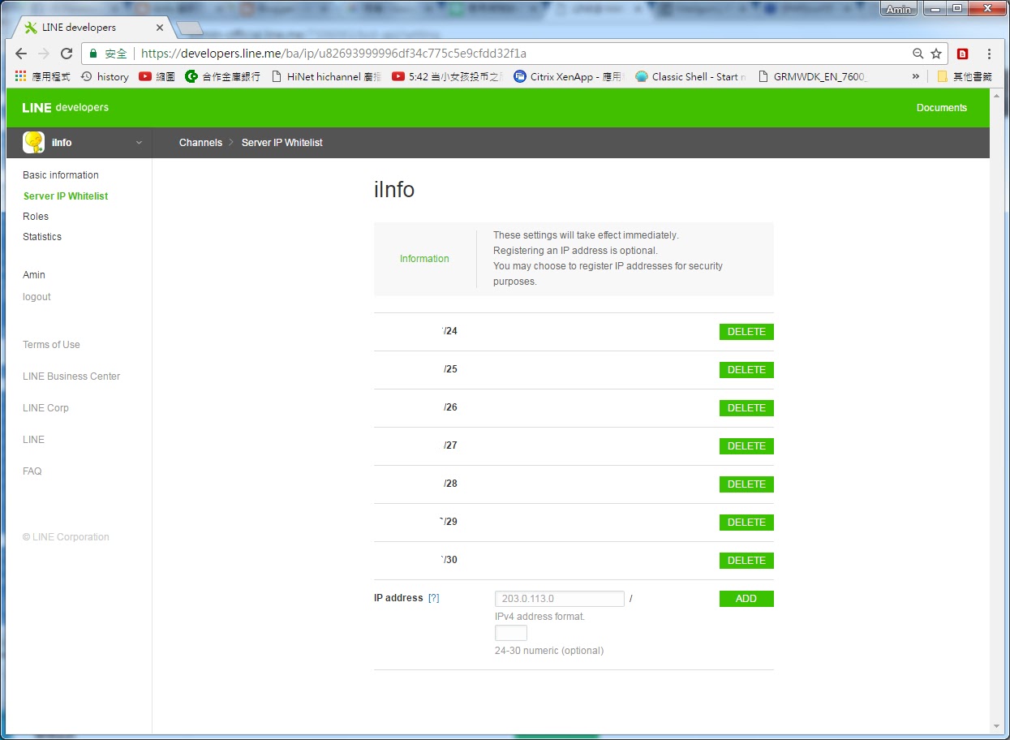Open Basic information in sidebar
Screen dimensions: 1010x740
[x=61, y=175]
